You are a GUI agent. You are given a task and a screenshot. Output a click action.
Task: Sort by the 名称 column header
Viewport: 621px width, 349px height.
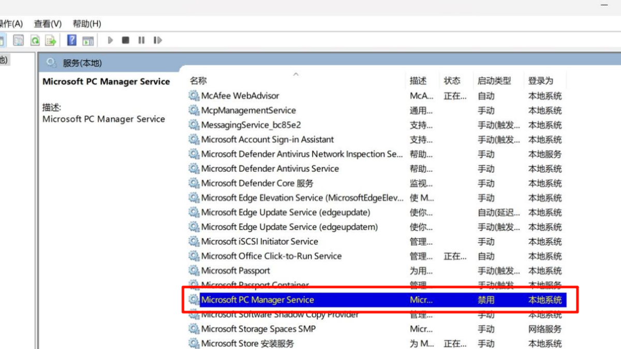(198, 81)
